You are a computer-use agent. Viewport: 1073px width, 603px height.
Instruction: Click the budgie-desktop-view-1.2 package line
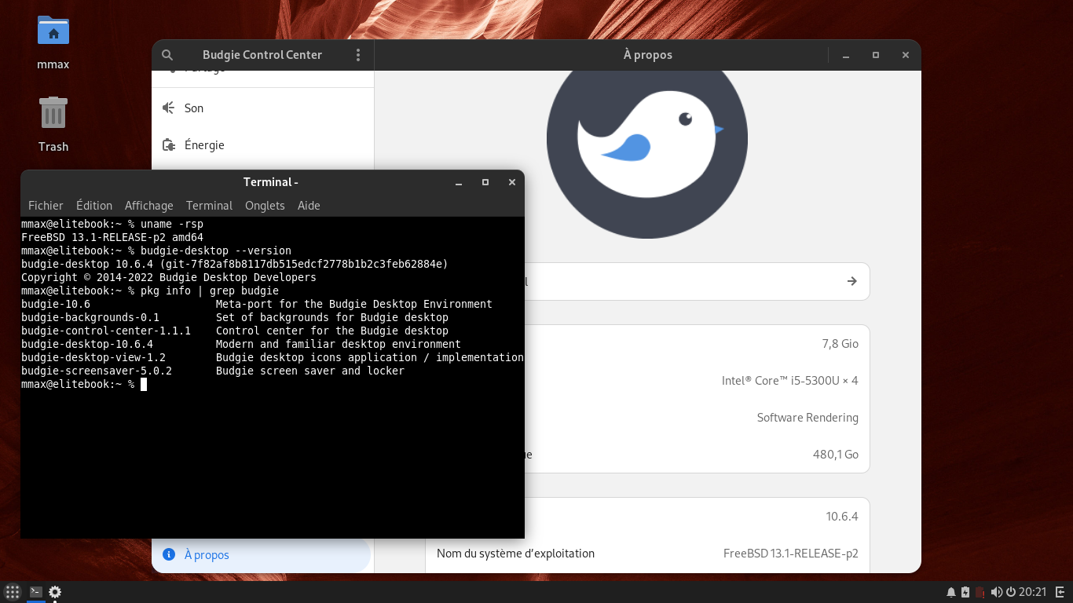(x=272, y=357)
